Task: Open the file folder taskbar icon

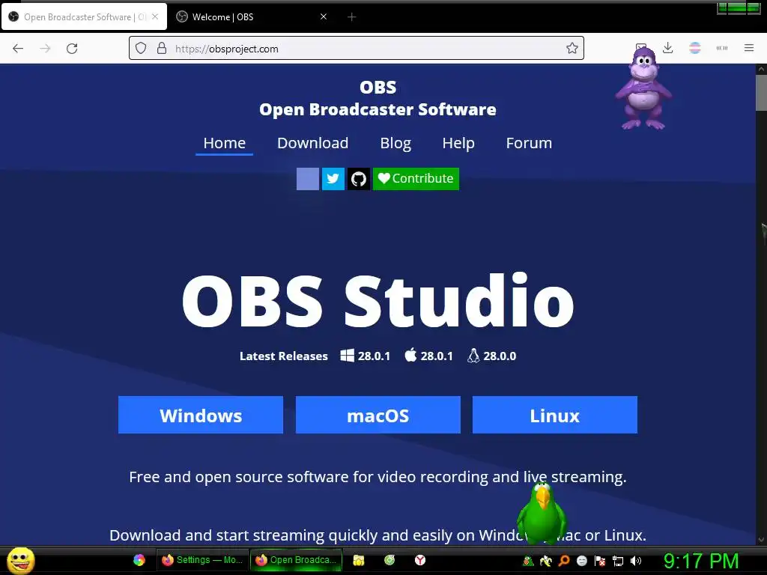Action: (x=359, y=560)
